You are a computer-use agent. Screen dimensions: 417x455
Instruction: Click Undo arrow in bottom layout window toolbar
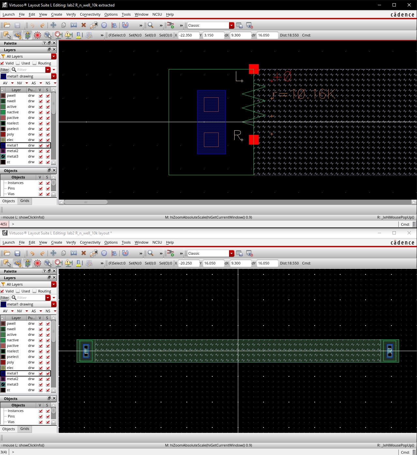coord(32,253)
